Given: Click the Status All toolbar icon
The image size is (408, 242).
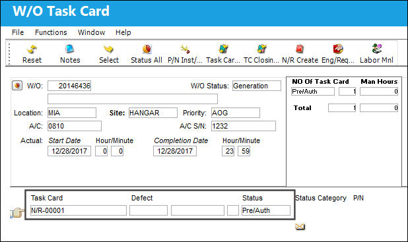Looking at the screenshot, I should pyautogui.click(x=147, y=53).
